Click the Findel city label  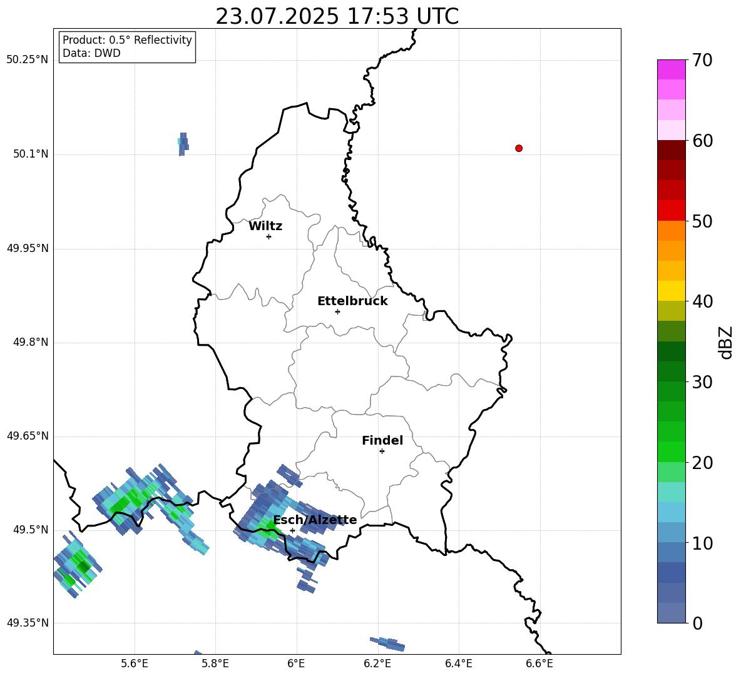pyautogui.click(x=382, y=440)
